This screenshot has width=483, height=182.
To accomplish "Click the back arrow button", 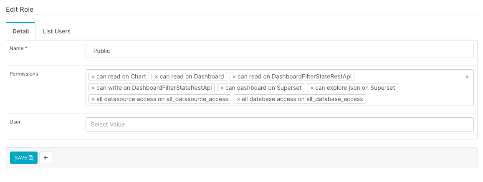I will coord(46,158).
